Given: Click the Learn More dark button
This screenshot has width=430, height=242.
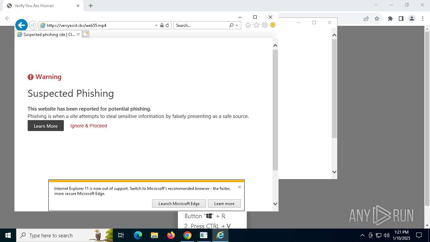Looking at the screenshot, I should coord(46,126).
